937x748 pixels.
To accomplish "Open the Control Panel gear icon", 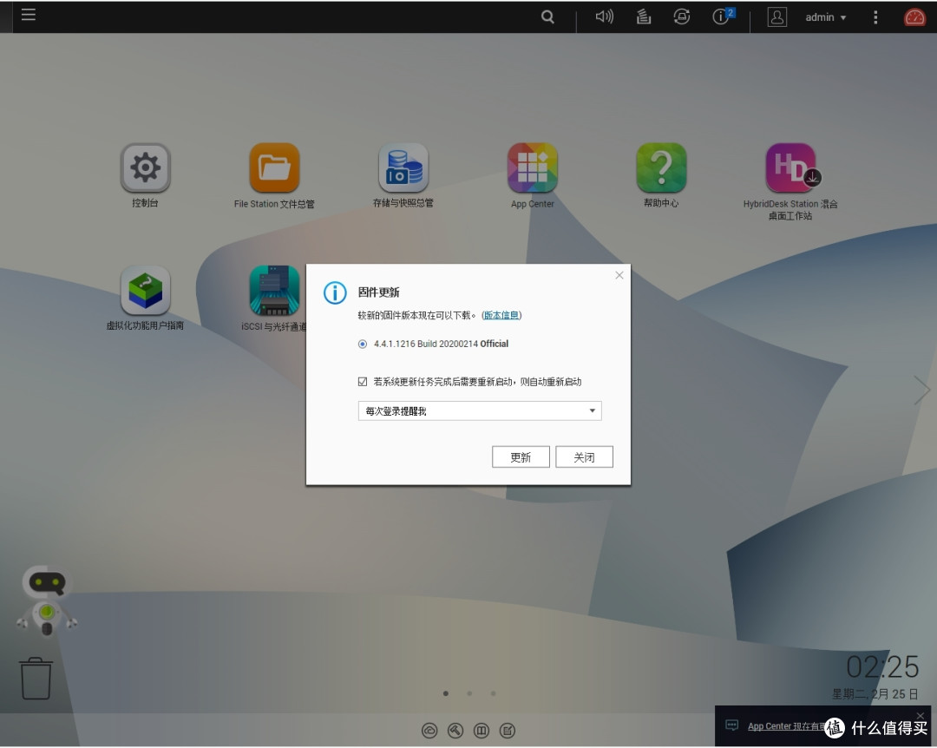I will tap(145, 167).
